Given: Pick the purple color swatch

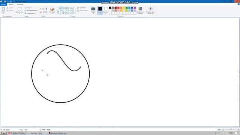Looking at the screenshot, I should coord(135,8).
